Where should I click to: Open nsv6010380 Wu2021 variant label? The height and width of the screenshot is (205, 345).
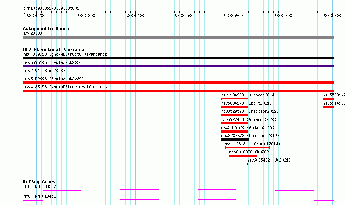click(x=251, y=152)
